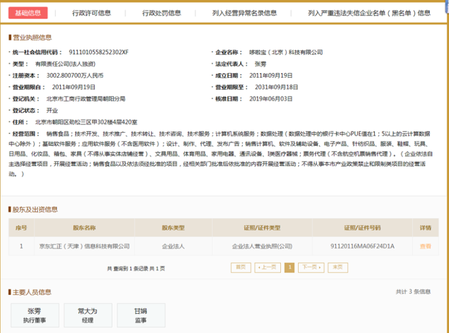Select the 行政处罚信息 tab
This screenshot has height=333, width=449.
click(162, 13)
